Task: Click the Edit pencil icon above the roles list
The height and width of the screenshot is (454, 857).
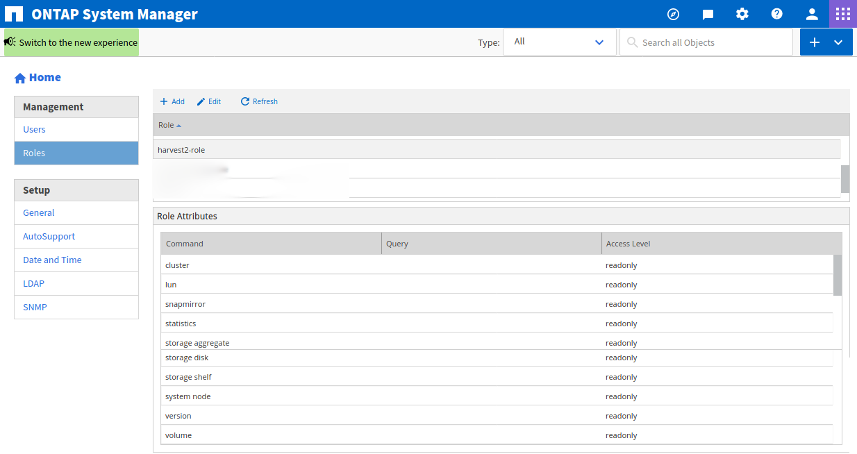Action: (x=208, y=101)
